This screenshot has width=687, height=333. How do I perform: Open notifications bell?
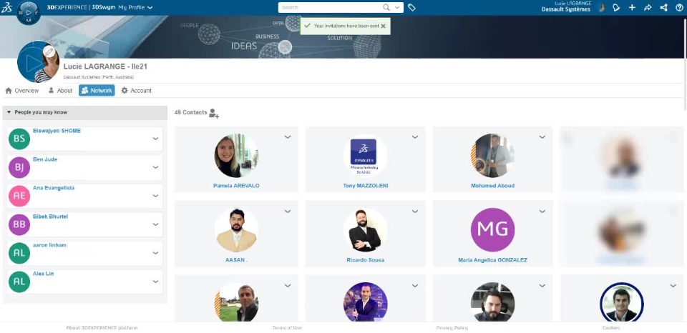coord(616,7)
